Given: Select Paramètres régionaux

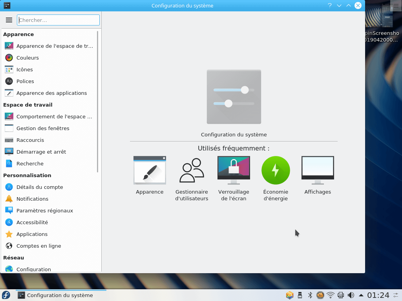Looking at the screenshot, I should (50, 210).
